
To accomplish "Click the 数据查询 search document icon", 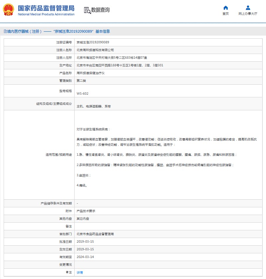I will [87, 10].
